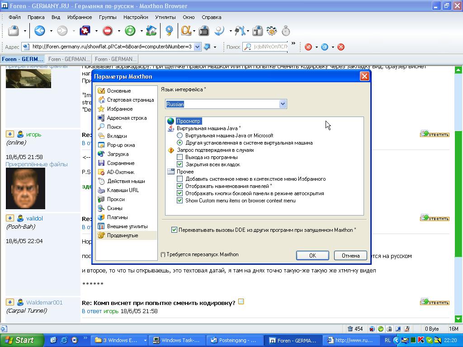Click the blue go arrow beside address bar
This screenshot has height=347, width=463.
pyautogui.click(x=207, y=47)
